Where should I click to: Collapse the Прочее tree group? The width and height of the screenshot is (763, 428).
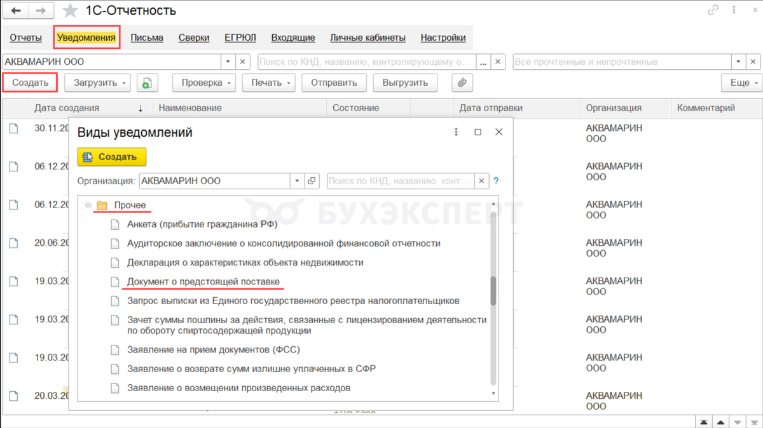point(88,206)
